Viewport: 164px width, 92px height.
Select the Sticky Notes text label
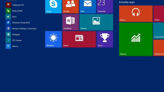tap(17, 11)
